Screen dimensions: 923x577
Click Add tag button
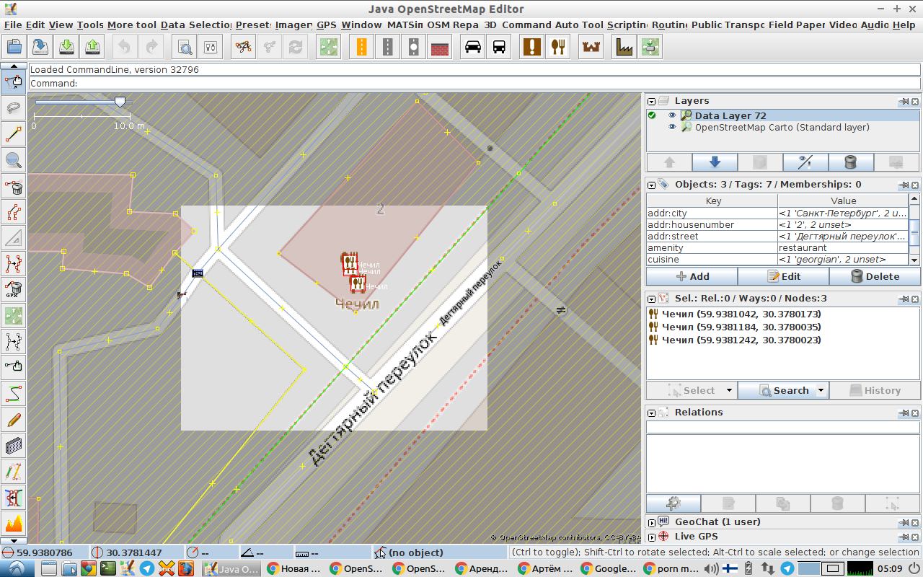[692, 276]
